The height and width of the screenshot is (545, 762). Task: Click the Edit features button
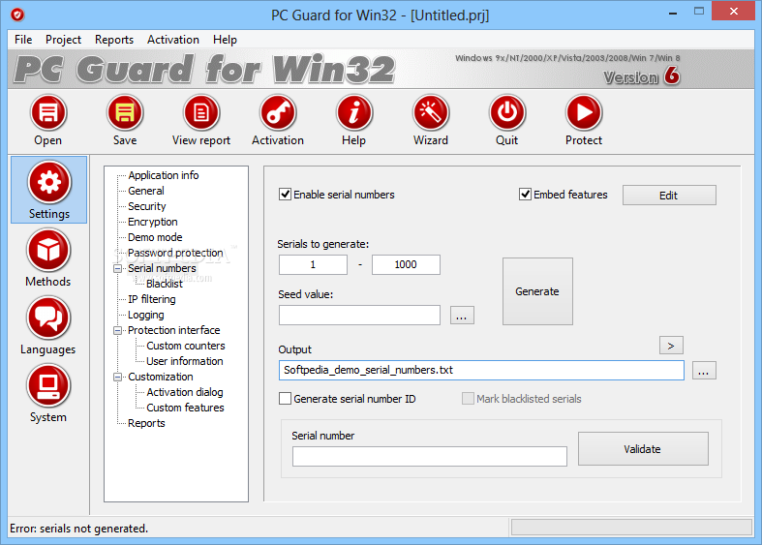tap(669, 196)
